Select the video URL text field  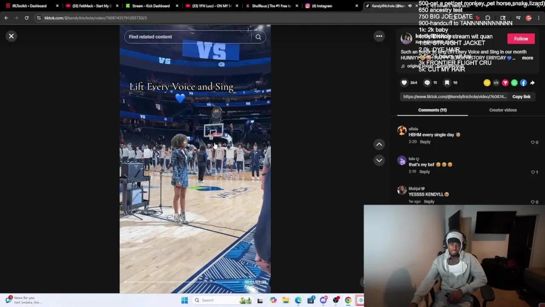455,97
